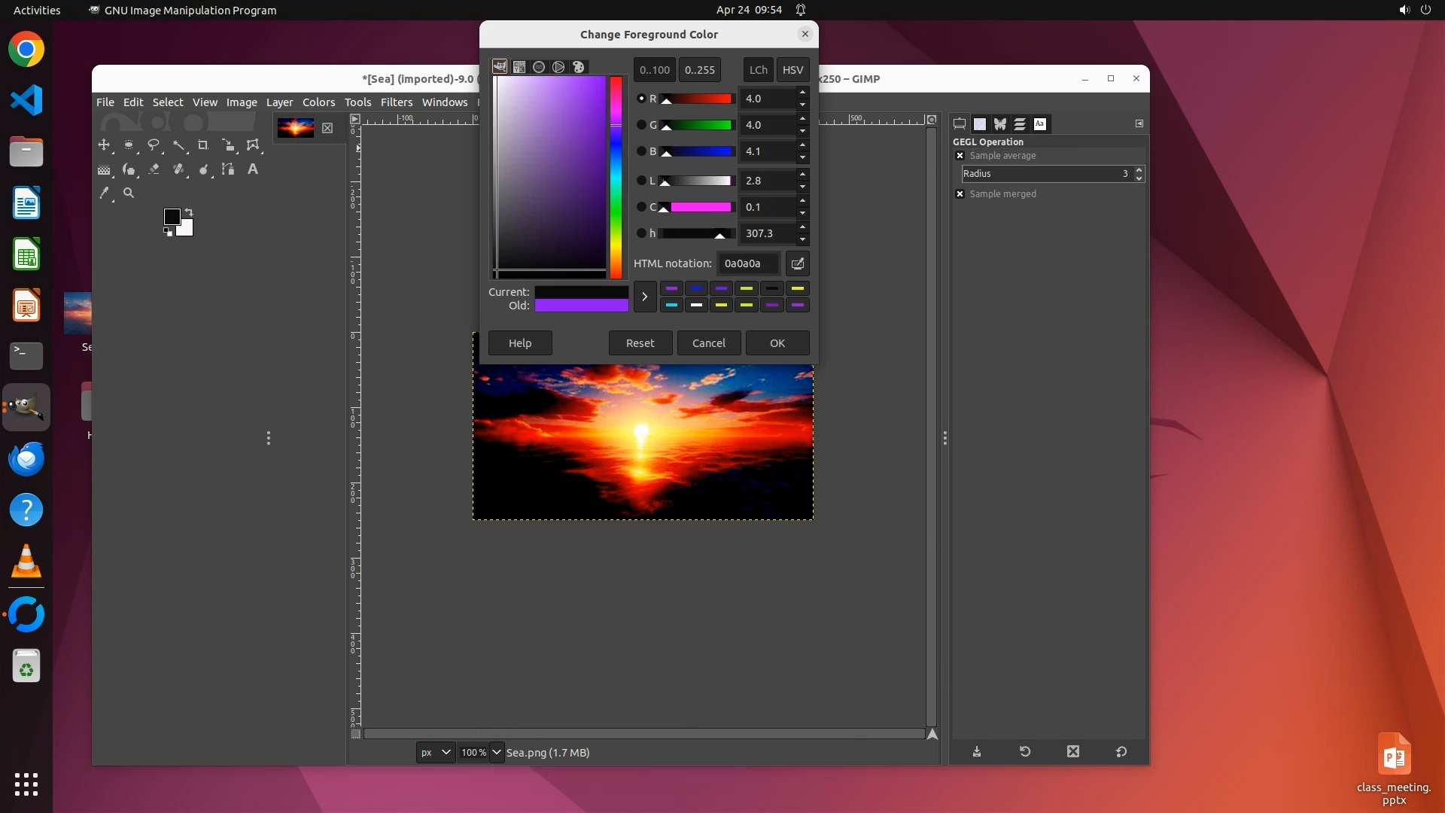Select the Free Select lasso tool
This screenshot has width=1445, height=813.
click(154, 145)
